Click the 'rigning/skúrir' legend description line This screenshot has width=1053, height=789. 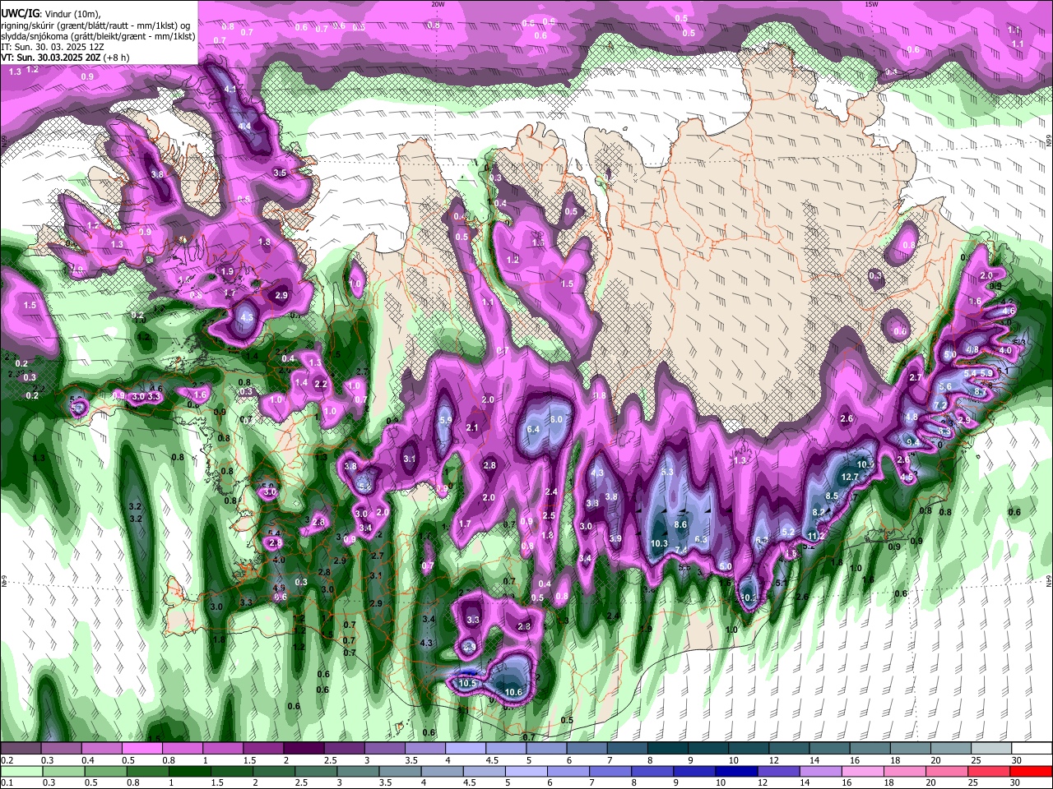click(x=94, y=25)
